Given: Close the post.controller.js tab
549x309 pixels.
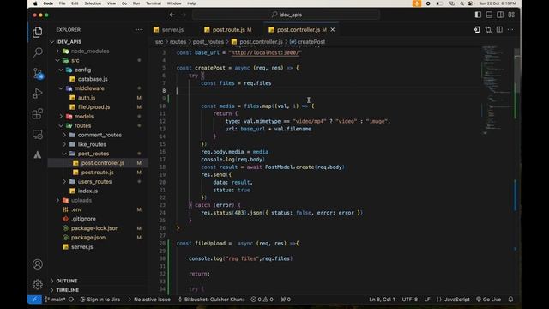Looking at the screenshot, I should pyautogui.click(x=333, y=30).
